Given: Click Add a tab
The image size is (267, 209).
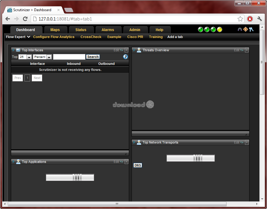Looking at the screenshot, I should (x=175, y=37).
